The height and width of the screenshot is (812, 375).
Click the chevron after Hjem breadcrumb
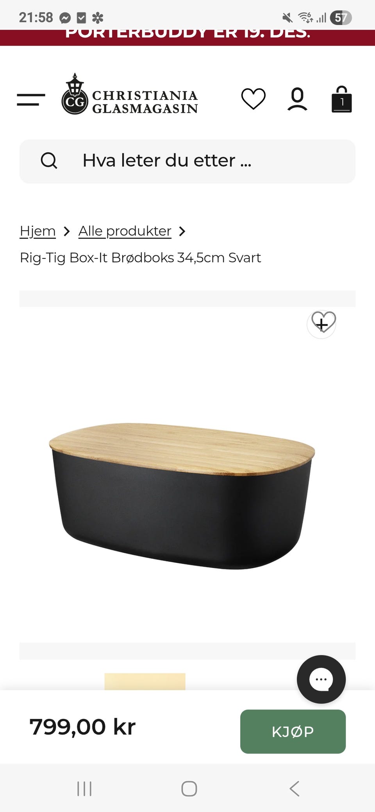click(67, 231)
